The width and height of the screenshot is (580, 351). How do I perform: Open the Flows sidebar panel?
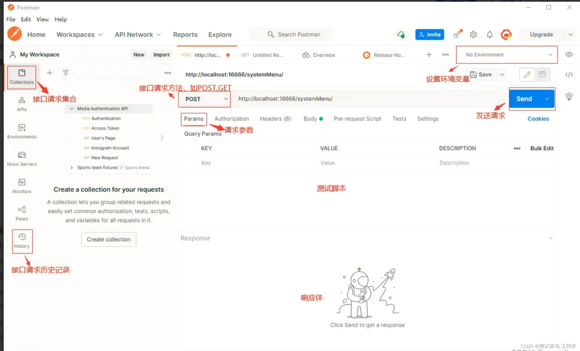coord(22,213)
